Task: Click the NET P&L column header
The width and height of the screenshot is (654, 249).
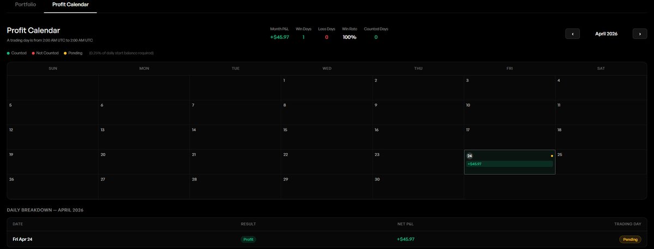Action: click(x=406, y=224)
